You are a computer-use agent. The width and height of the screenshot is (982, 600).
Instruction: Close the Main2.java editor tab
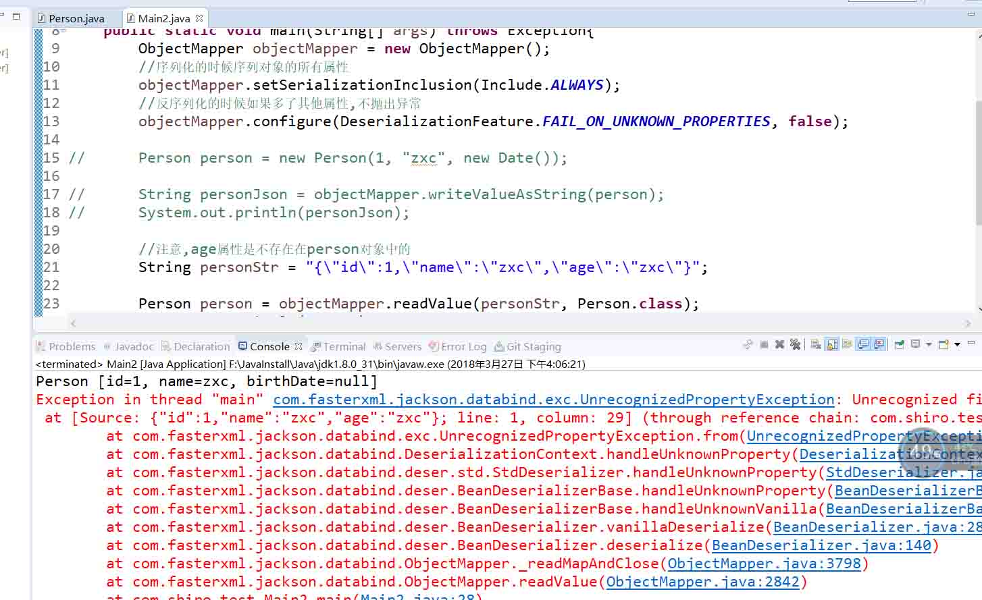click(x=199, y=18)
